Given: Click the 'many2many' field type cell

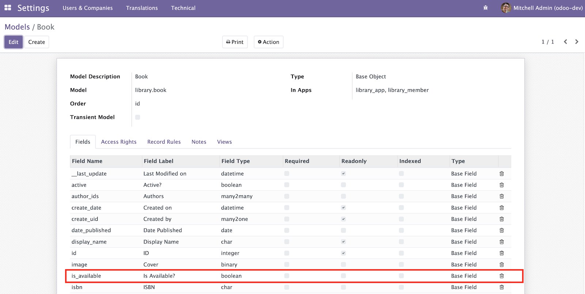Looking at the screenshot, I should click(237, 196).
